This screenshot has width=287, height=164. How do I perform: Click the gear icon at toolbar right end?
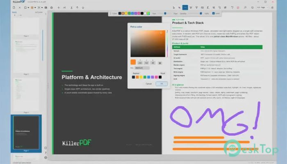click(272, 7)
